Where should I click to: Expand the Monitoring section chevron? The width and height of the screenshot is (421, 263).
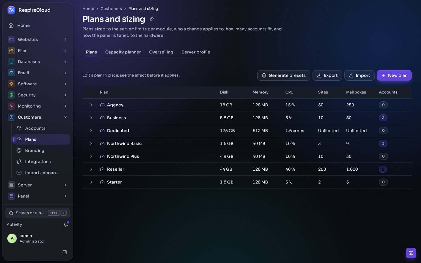pos(65,106)
